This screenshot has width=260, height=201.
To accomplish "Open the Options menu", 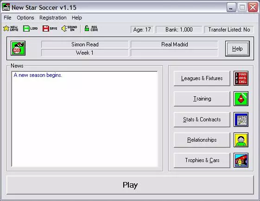I will [25, 18].
